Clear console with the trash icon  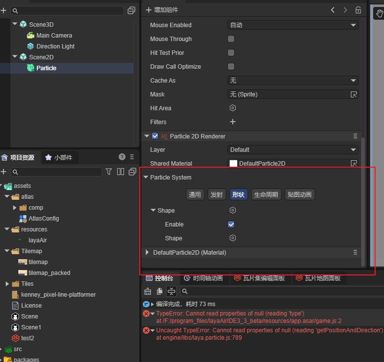(148, 291)
